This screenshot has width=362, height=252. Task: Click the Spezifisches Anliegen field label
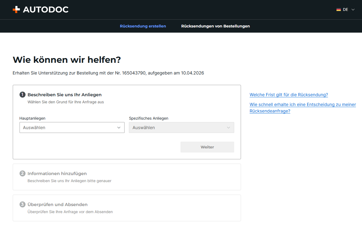(149, 118)
